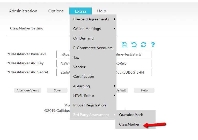
Task: Click the Save button
Action: [57, 90]
